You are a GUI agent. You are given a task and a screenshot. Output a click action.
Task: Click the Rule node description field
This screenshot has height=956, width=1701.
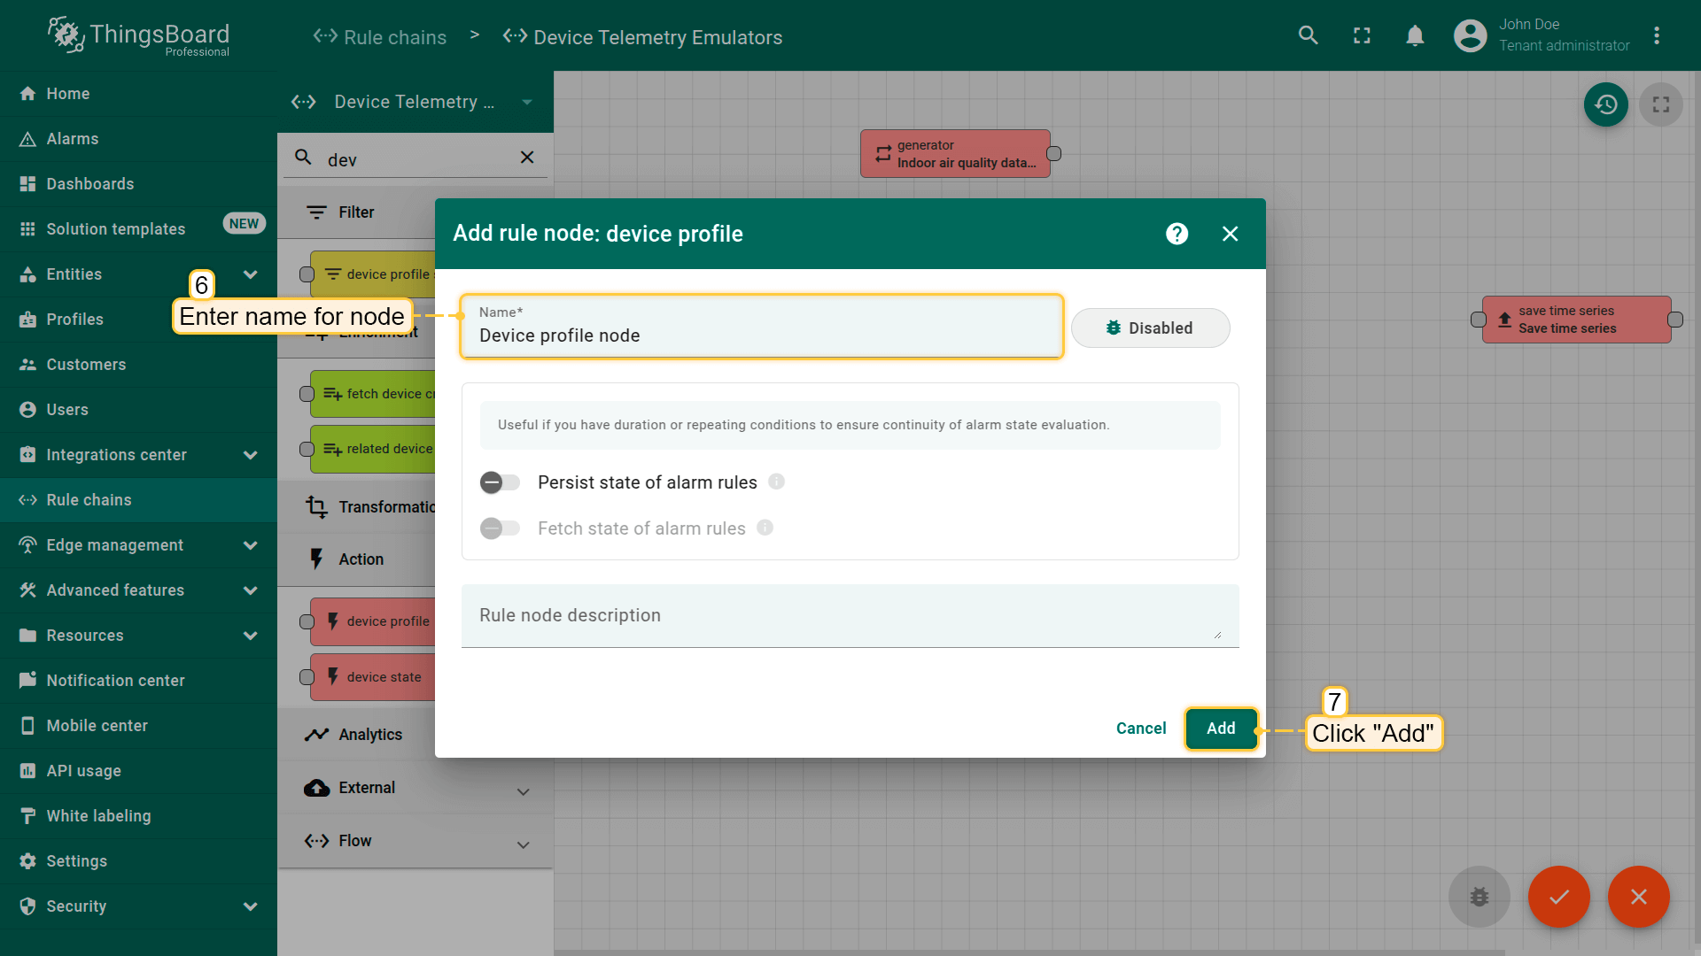tap(849, 616)
